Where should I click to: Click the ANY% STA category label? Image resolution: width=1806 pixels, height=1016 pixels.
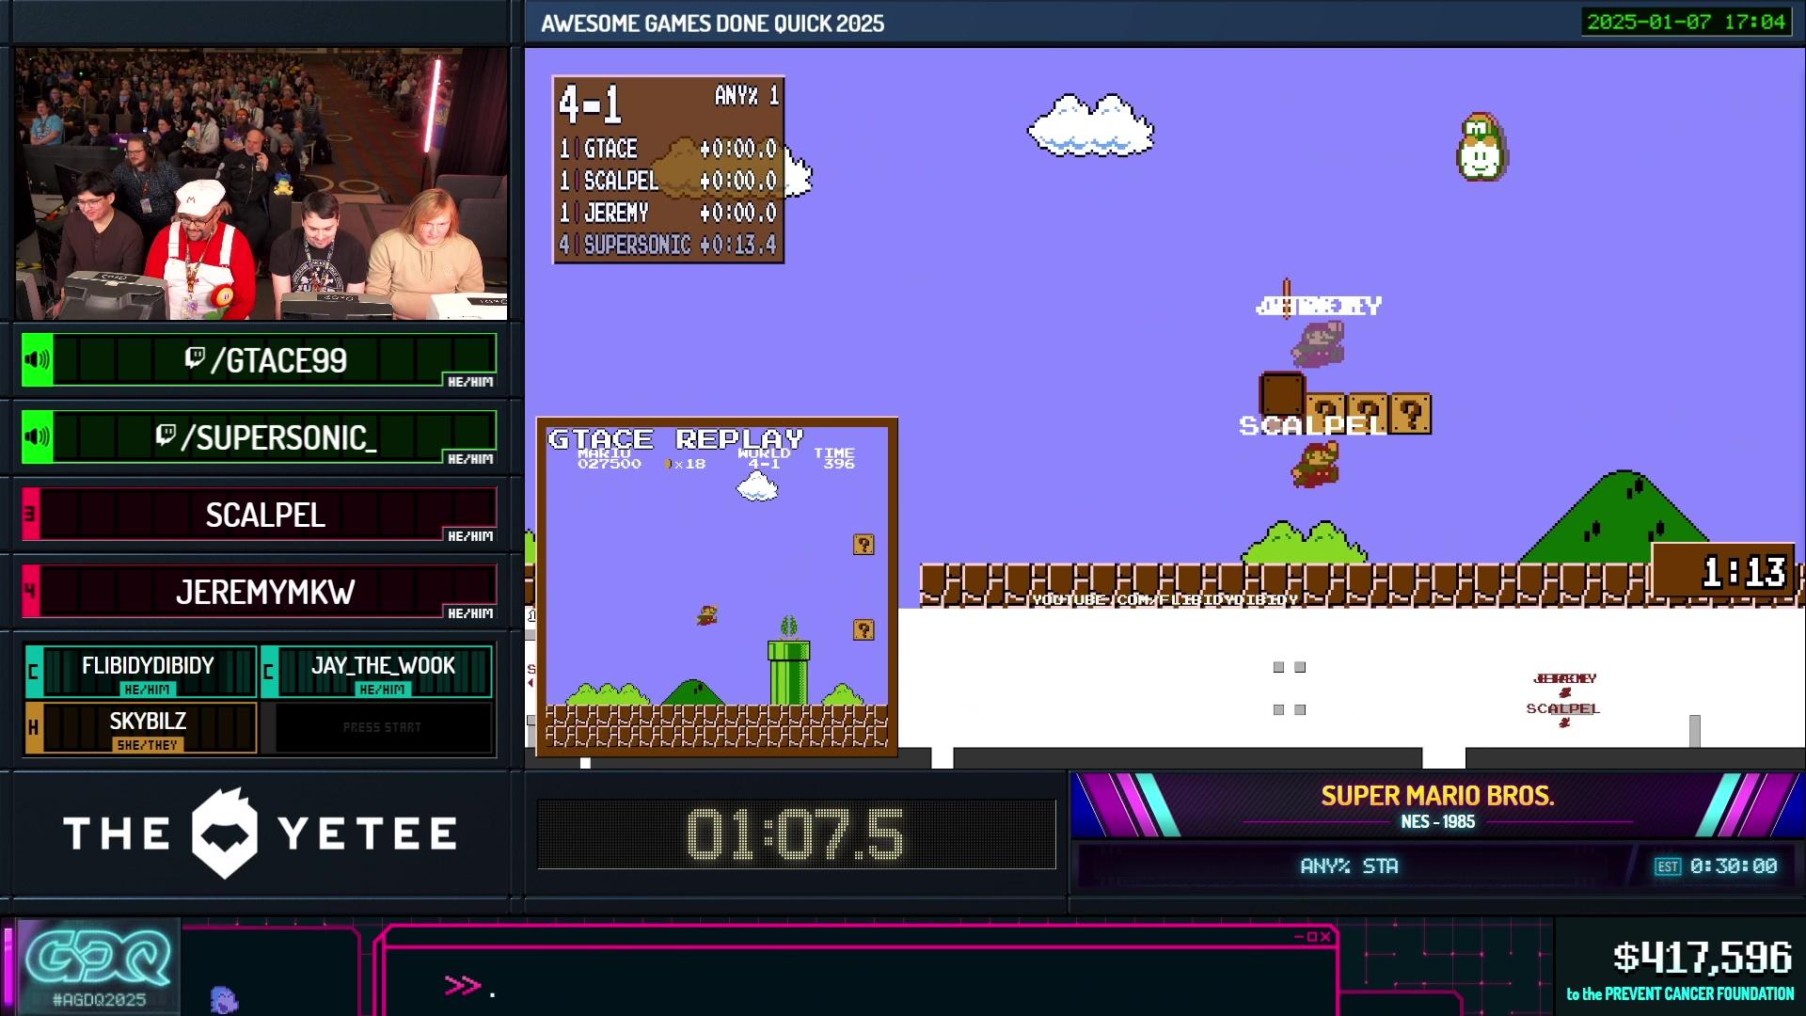click(x=1349, y=865)
